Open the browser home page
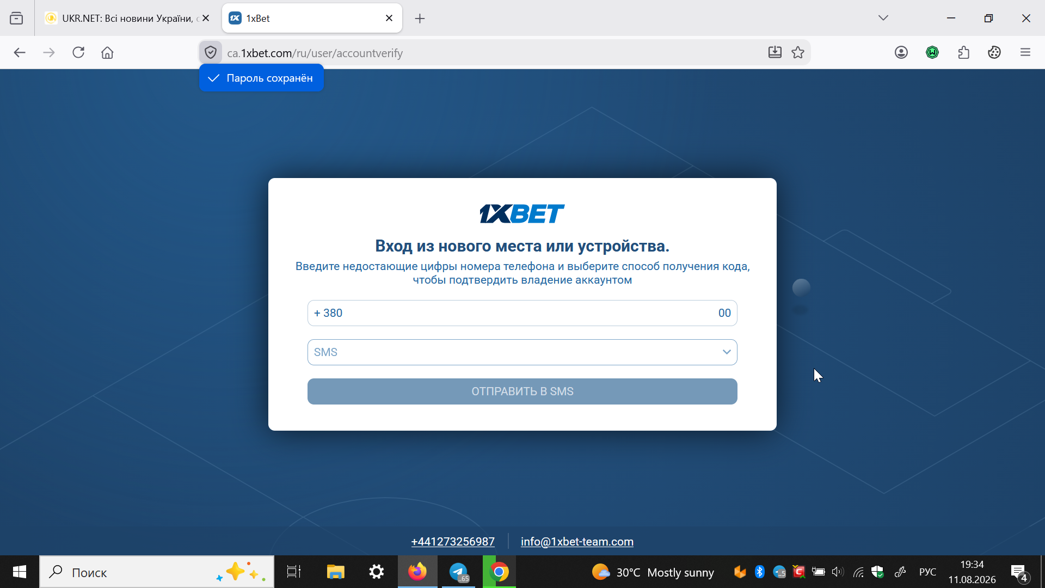The image size is (1045, 588). tap(107, 53)
